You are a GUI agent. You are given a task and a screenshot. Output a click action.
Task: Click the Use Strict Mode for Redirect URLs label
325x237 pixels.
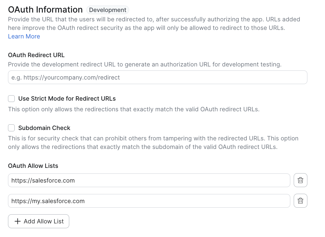[x=67, y=99]
